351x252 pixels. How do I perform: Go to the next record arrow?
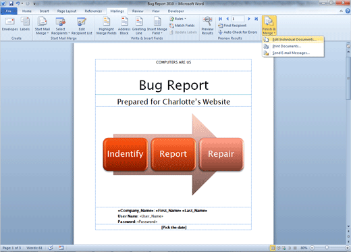(x=249, y=19)
